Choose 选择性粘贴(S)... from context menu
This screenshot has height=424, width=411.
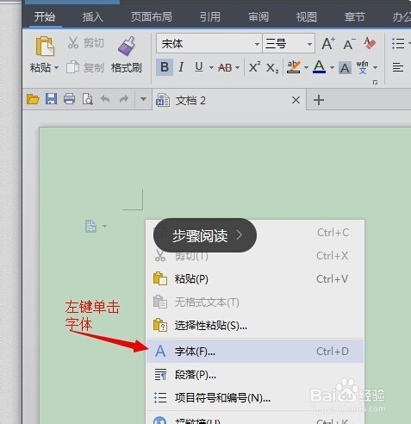[255, 326]
